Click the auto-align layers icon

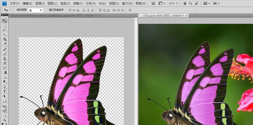tap(130, 10)
